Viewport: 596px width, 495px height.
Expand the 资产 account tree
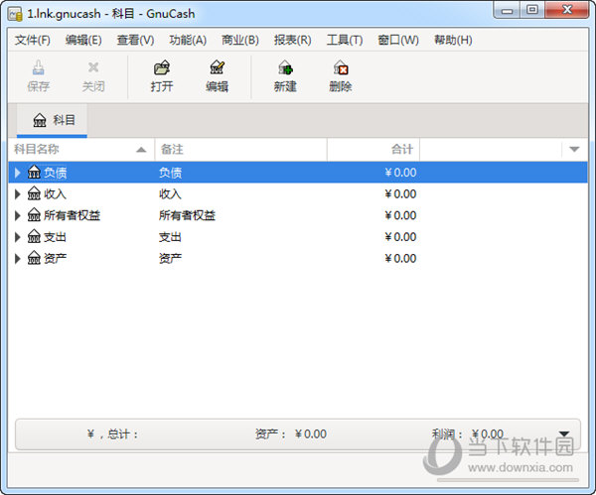pyautogui.click(x=18, y=259)
